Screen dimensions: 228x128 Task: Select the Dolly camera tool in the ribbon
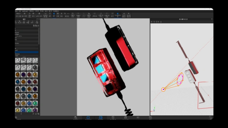coord(61,15)
